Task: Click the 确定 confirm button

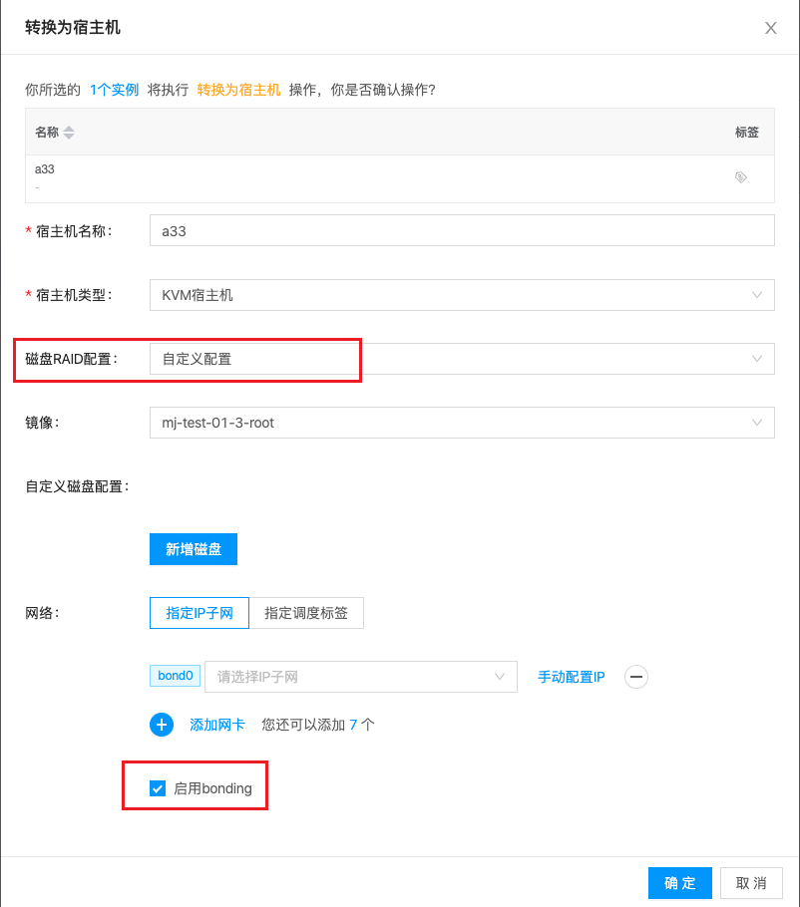Action: coord(679,883)
